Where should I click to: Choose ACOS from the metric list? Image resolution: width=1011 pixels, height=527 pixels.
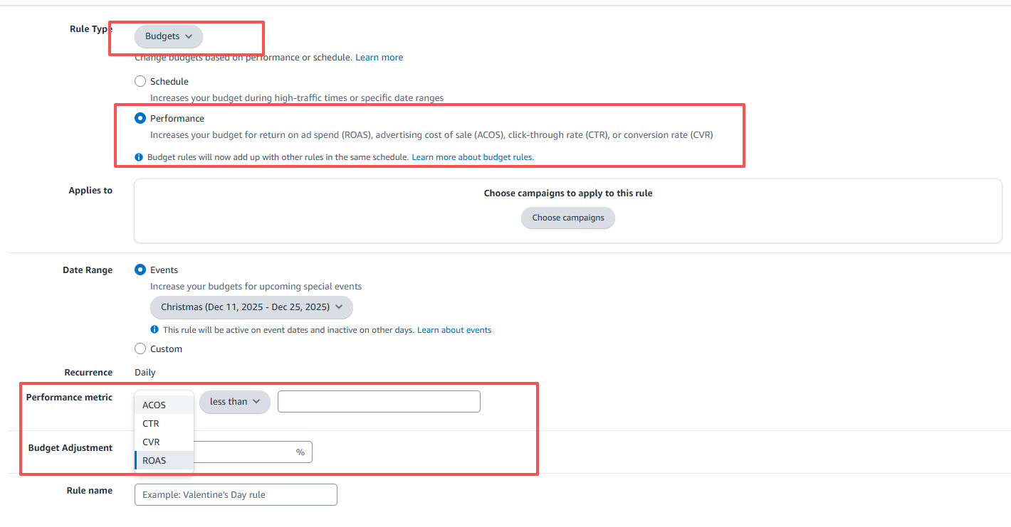[x=164, y=405]
